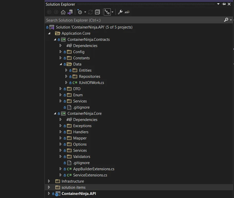The height and width of the screenshot is (198, 234).
Task: Click the Home icon in Solution Explorer toolbar
Action: click(x=63, y=12)
